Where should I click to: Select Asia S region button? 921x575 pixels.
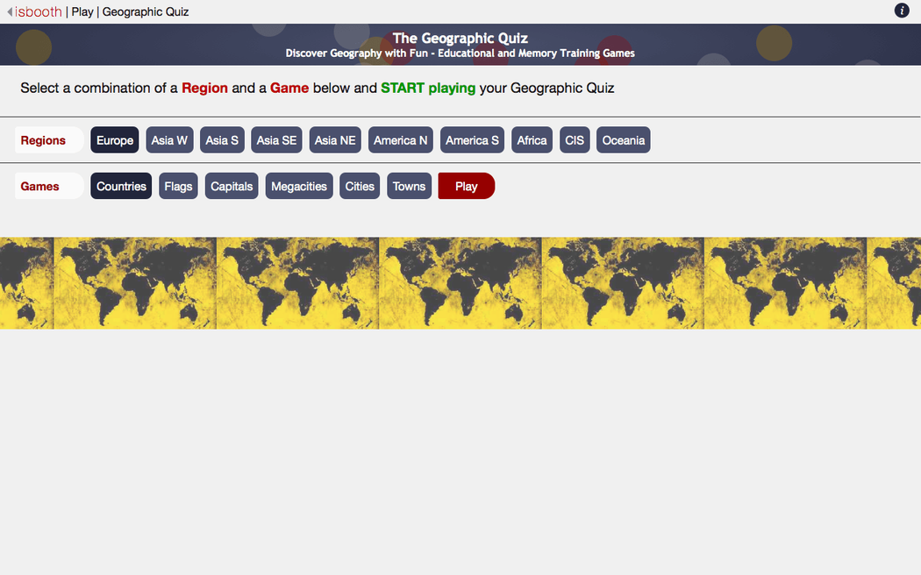222,140
